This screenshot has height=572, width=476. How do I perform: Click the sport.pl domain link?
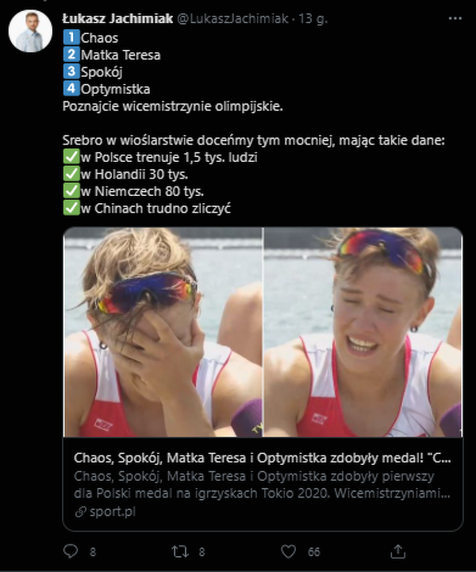(x=113, y=512)
